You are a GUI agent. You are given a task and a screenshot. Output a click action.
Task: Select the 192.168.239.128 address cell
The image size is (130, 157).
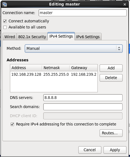[26, 75]
